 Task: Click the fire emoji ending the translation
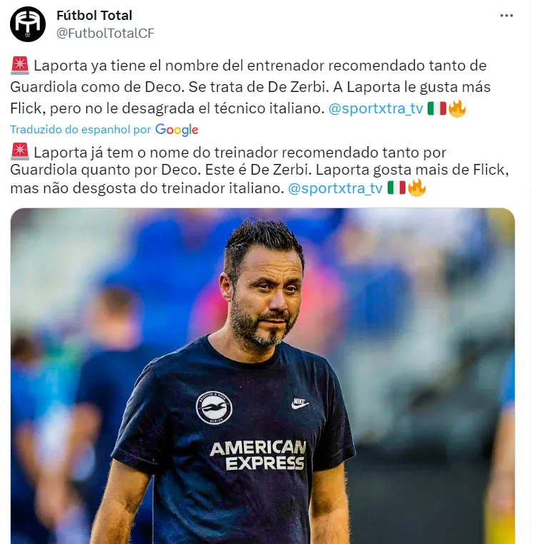(417, 188)
